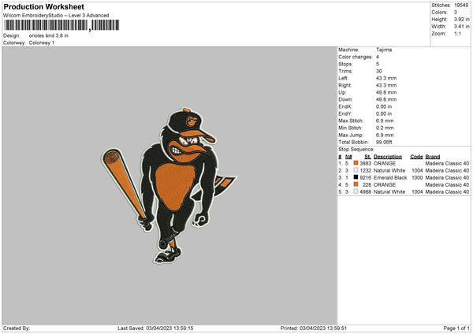Viewport: 473px width, 334px height.
Task: Click 'Madeira Classic 40' in stop row 1
Action: click(447, 163)
